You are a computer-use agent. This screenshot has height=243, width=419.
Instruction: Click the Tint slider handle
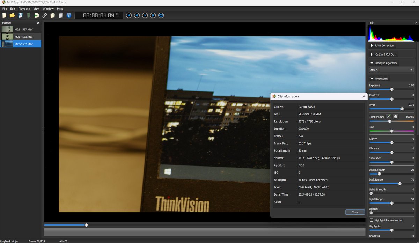pos(392,131)
